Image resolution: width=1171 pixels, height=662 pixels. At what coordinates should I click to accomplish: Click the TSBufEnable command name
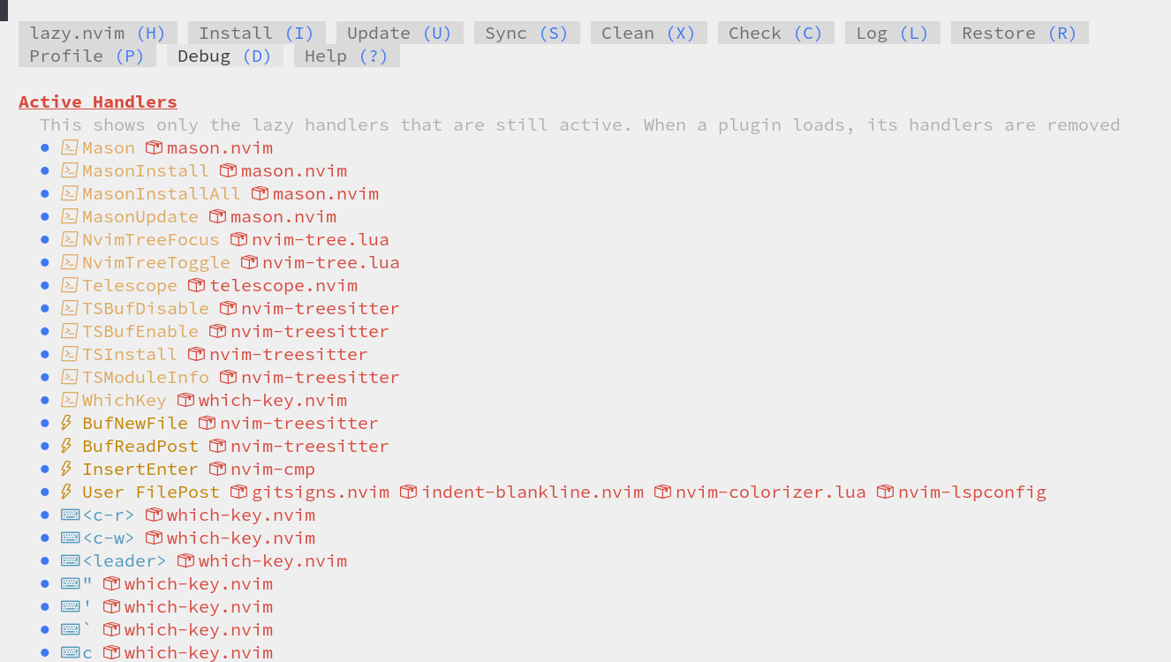(140, 331)
